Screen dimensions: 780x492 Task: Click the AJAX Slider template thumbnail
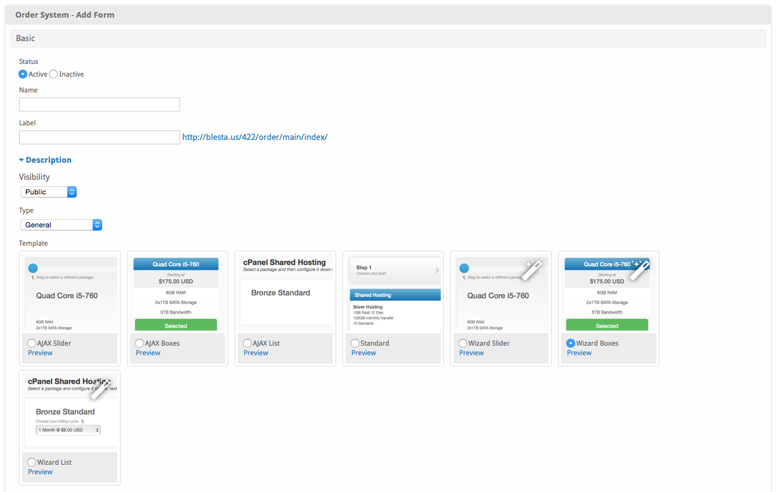point(70,294)
